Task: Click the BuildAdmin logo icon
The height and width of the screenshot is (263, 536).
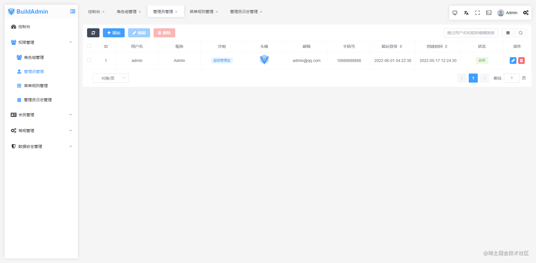Action: point(11,12)
